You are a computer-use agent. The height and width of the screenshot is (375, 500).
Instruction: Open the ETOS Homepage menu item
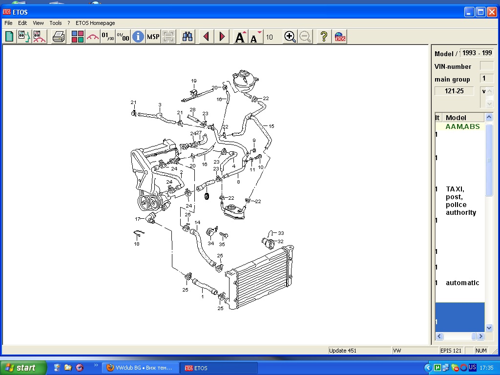point(95,23)
